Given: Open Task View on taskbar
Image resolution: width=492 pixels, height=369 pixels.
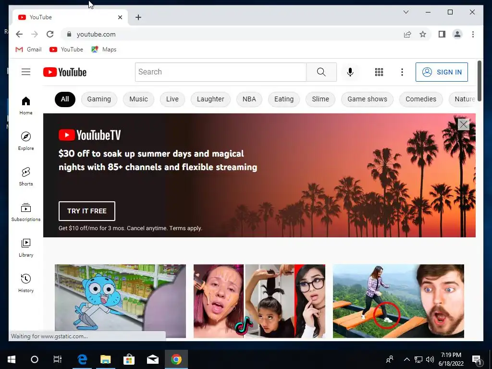Looking at the screenshot, I should (x=58, y=359).
